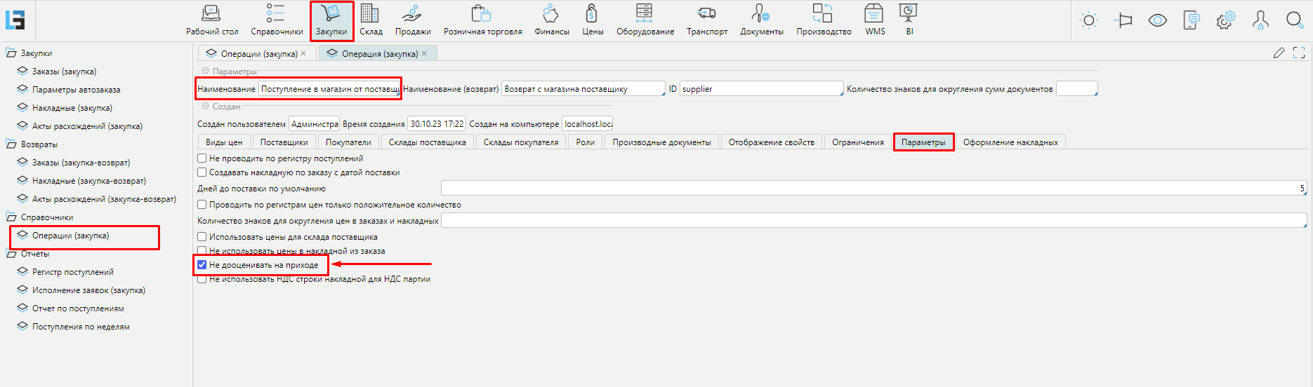Click the search magnifier icon
The height and width of the screenshot is (387, 1313).
(x=1295, y=20)
